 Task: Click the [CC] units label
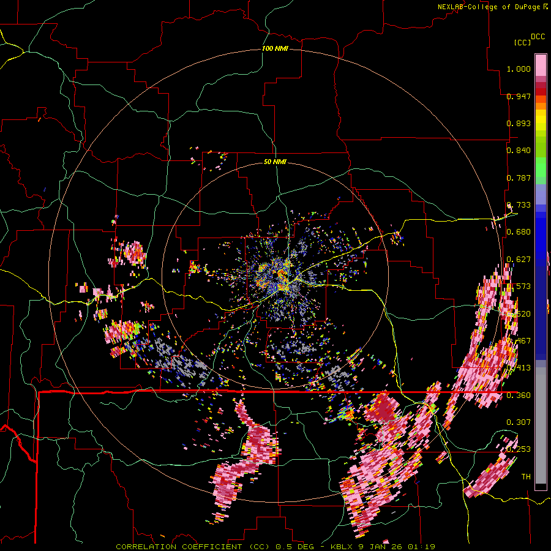pyautogui.click(x=522, y=42)
